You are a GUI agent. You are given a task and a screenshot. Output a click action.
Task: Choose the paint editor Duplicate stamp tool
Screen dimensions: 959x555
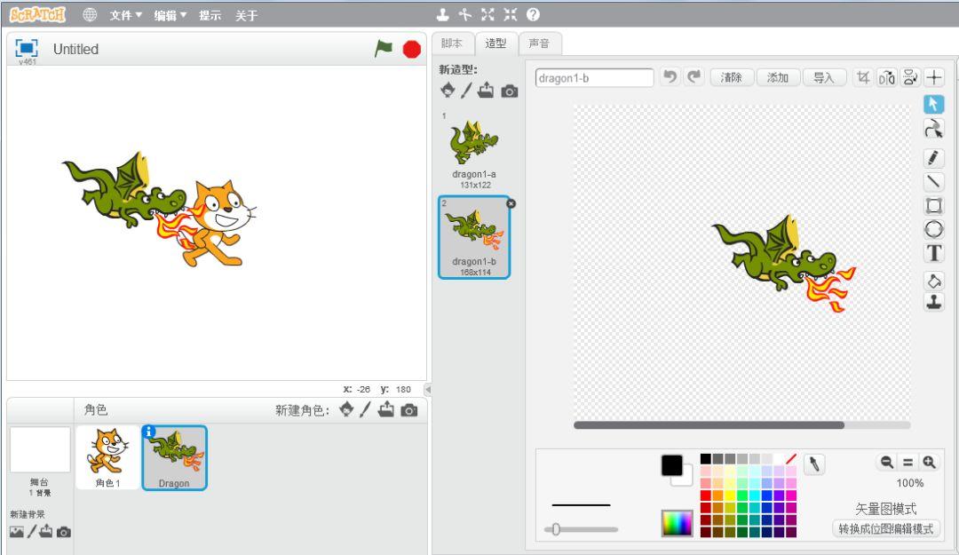tap(933, 302)
